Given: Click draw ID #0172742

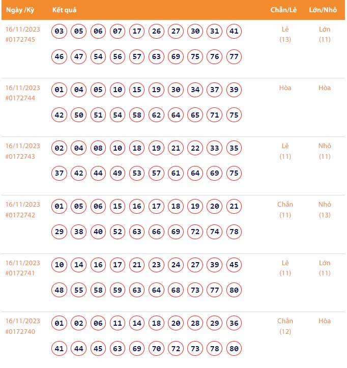Looking at the screenshot, I should click(20, 215).
